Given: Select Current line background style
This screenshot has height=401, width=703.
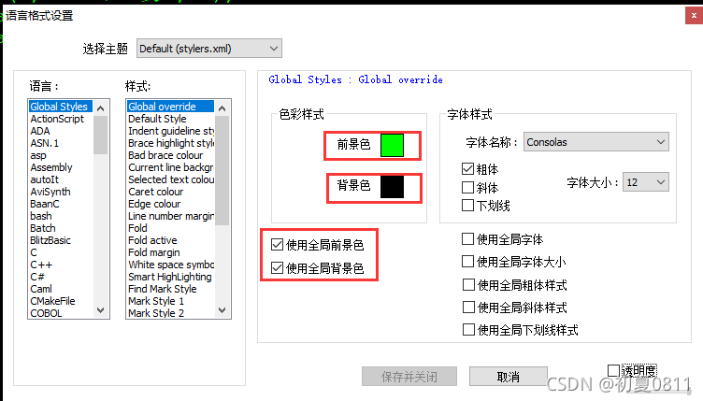Looking at the screenshot, I should pos(171,167).
